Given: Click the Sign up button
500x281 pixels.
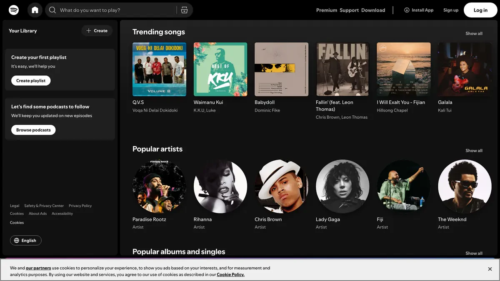Looking at the screenshot, I should [451, 10].
